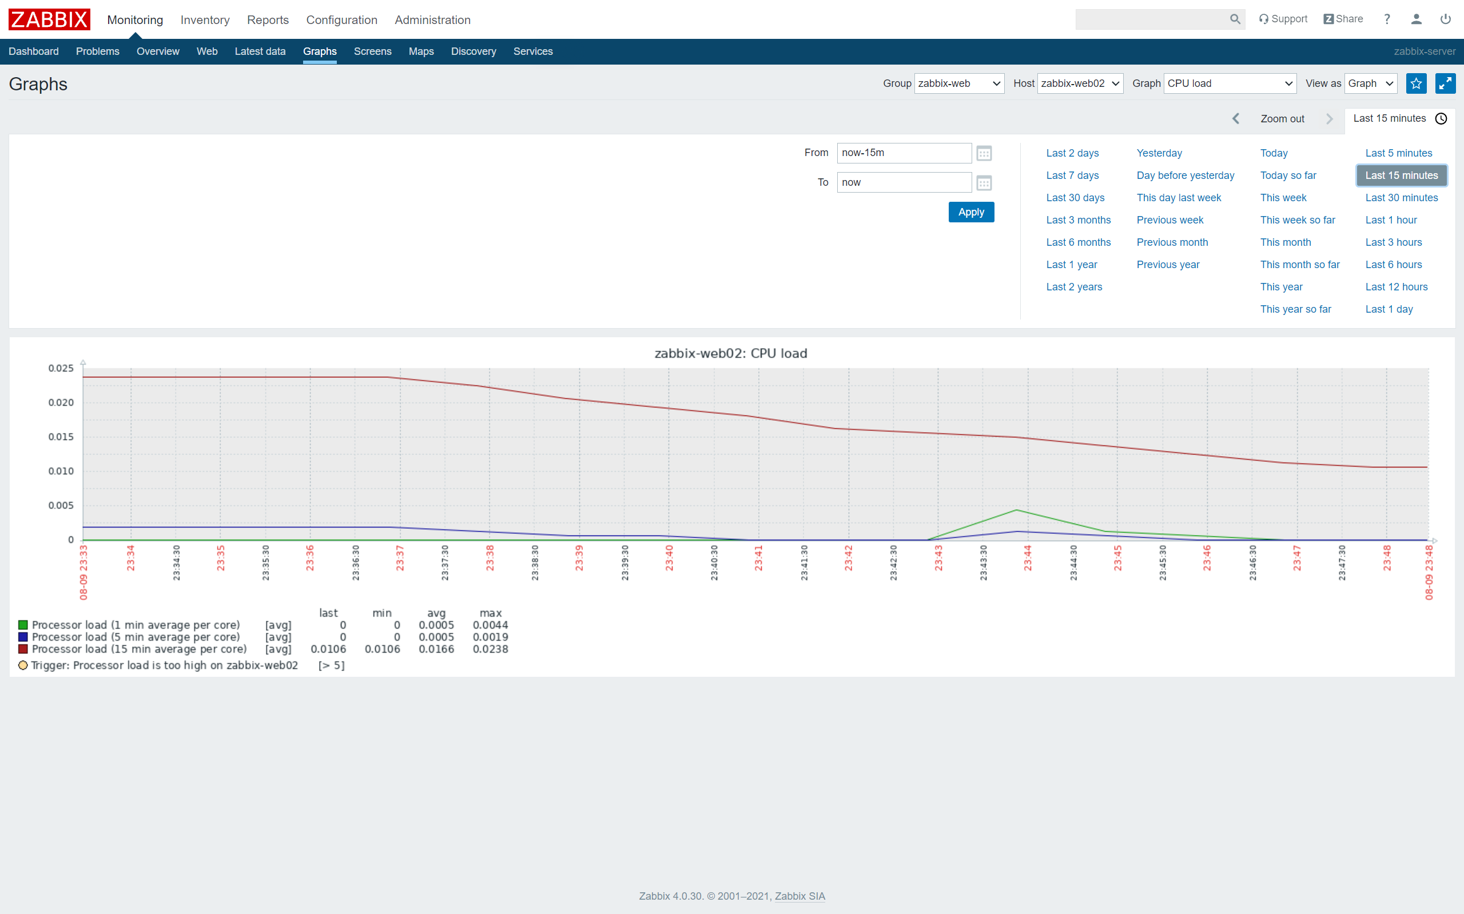Open the Group dropdown zabbix-web

[x=959, y=83]
